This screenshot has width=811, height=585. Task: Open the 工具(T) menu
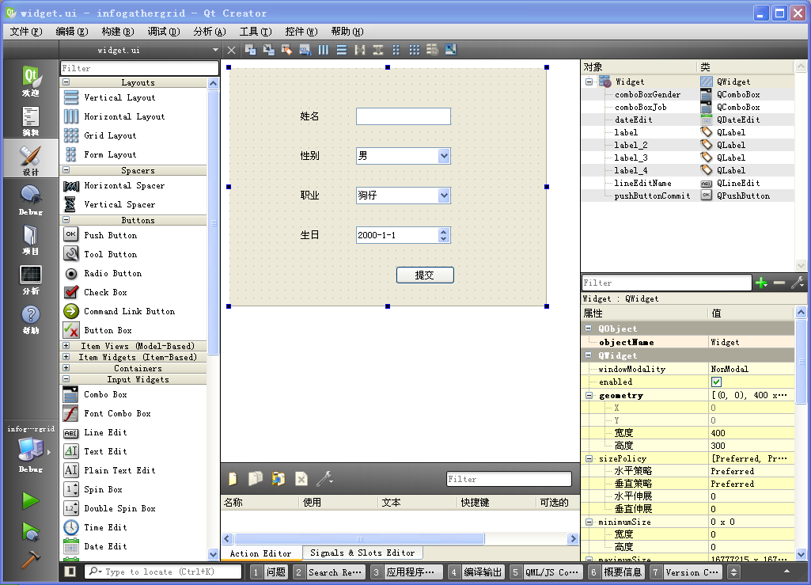pyautogui.click(x=256, y=32)
